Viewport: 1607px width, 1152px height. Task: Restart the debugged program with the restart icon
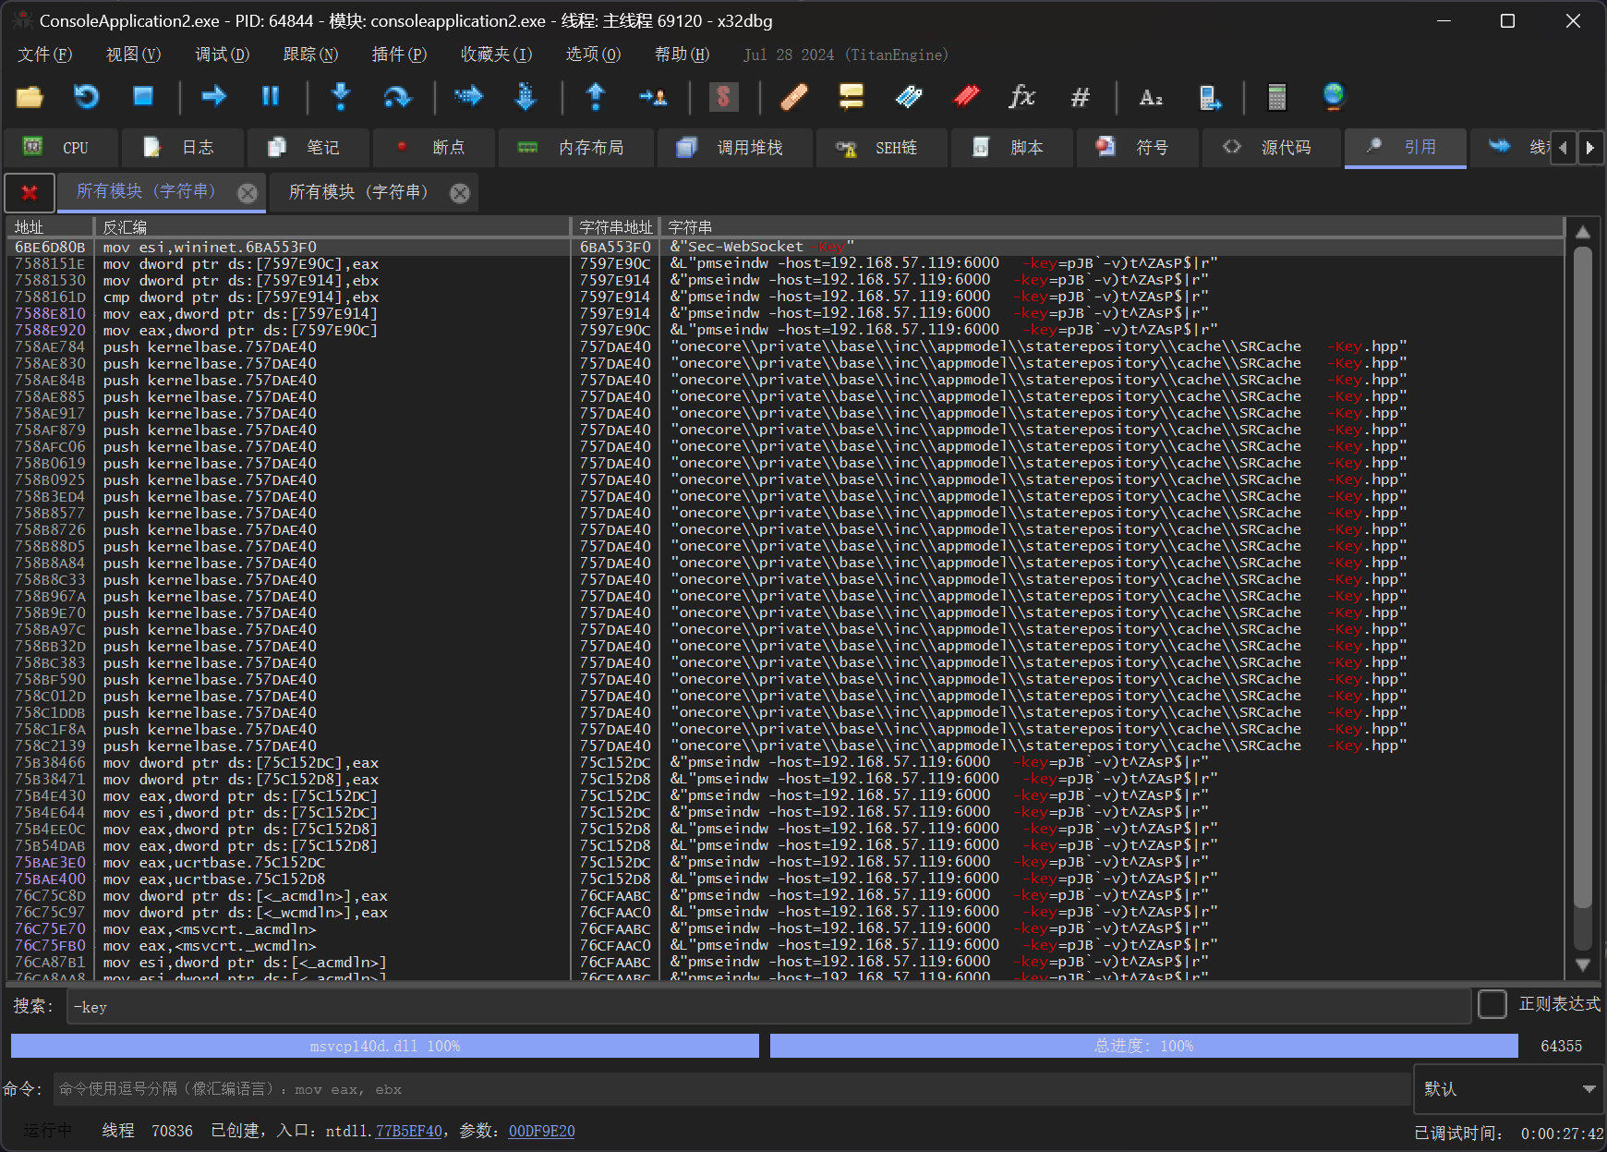click(87, 96)
